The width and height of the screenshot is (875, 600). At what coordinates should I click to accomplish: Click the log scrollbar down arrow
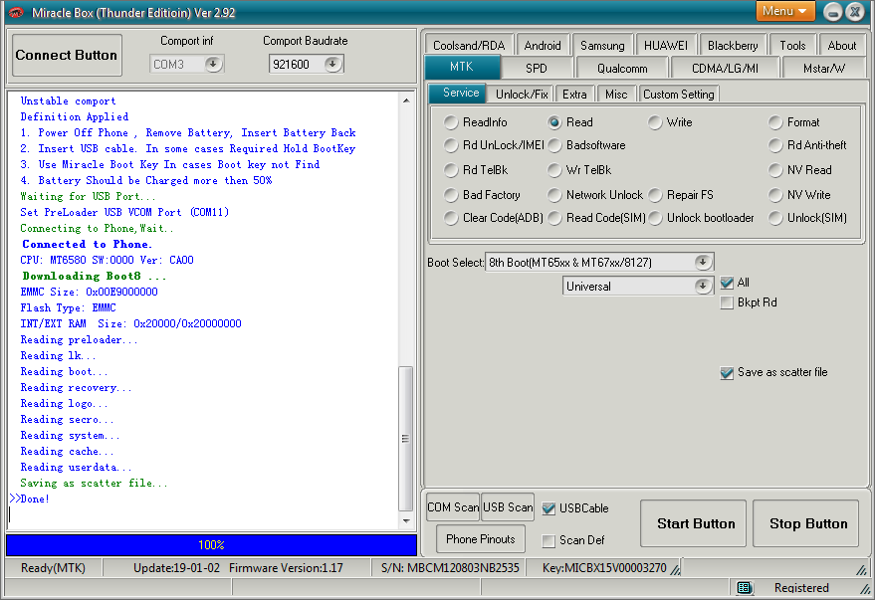pos(406,521)
